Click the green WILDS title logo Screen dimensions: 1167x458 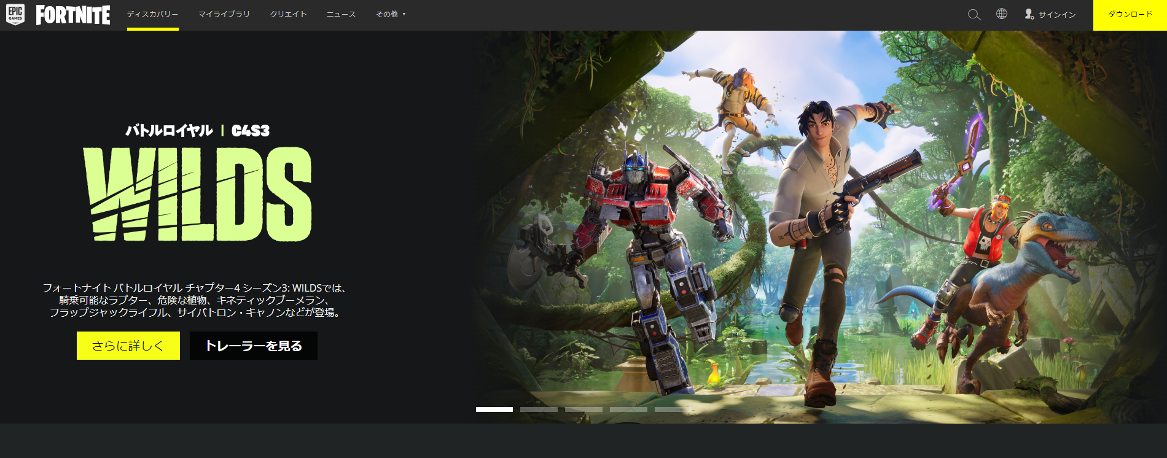point(198,195)
